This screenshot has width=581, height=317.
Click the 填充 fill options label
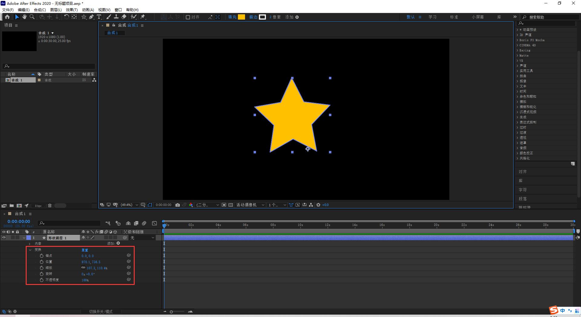coord(232,17)
